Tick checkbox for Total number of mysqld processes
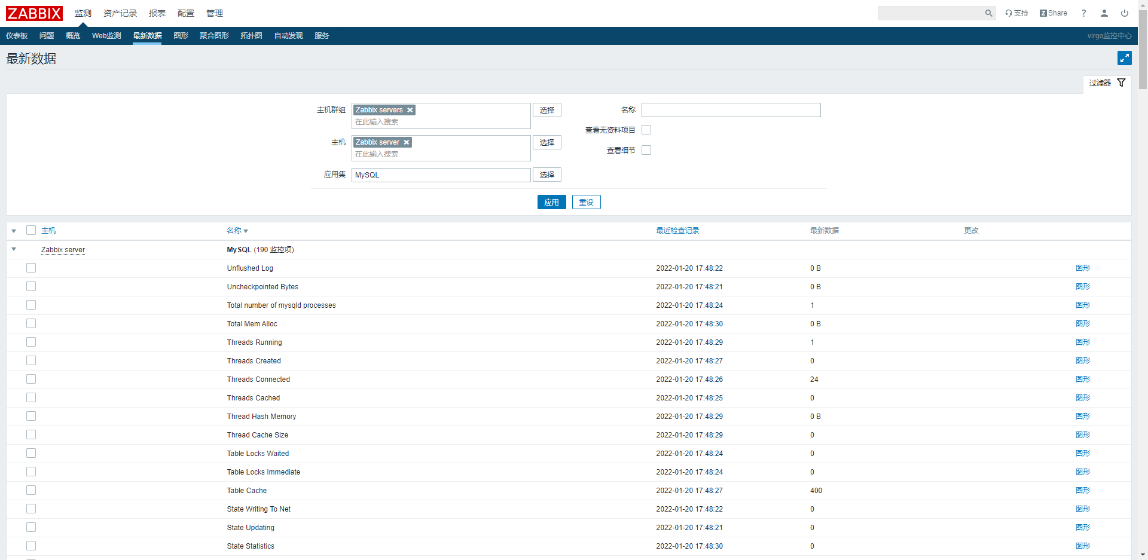The width and height of the screenshot is (1148, 560). [x=31, y=305]
